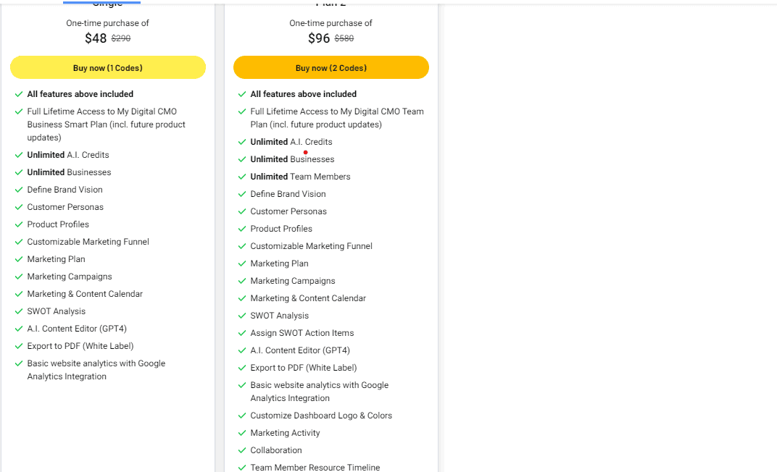
Task: Click the checkmark beside Team Member Resource Timeline
Action: [242, 468]
